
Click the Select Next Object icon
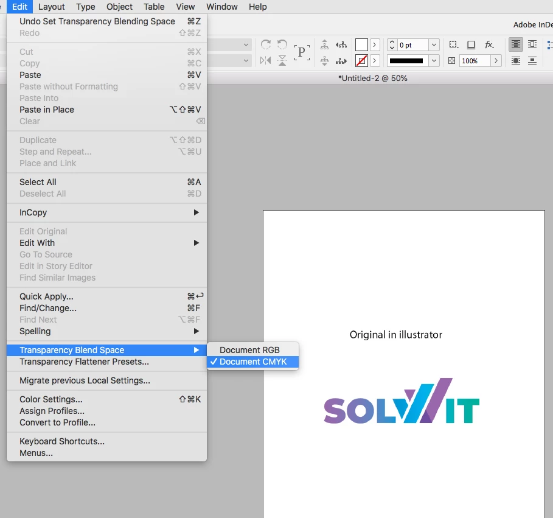[341, 61]
